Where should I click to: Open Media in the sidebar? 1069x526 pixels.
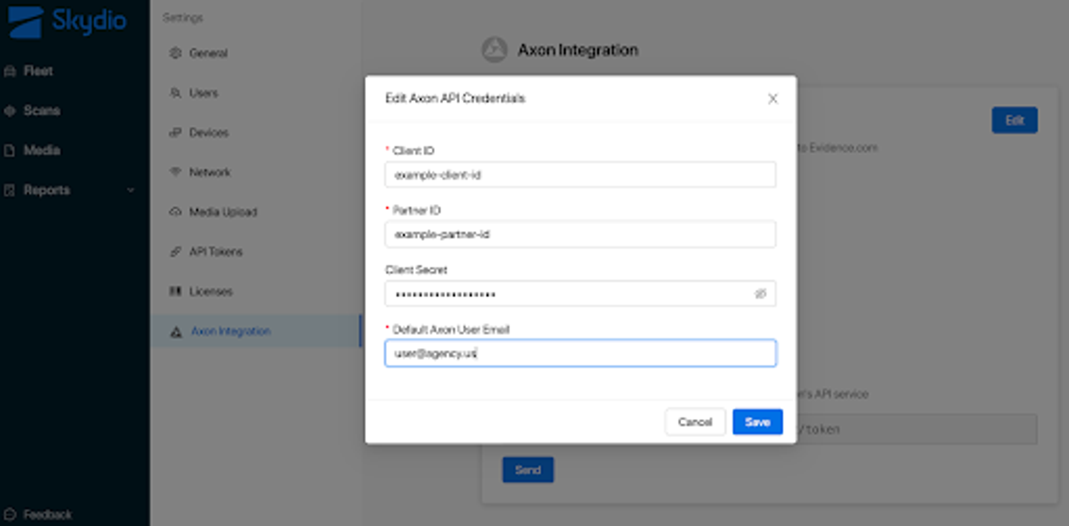pyautogui.click(x=41, y=150)
